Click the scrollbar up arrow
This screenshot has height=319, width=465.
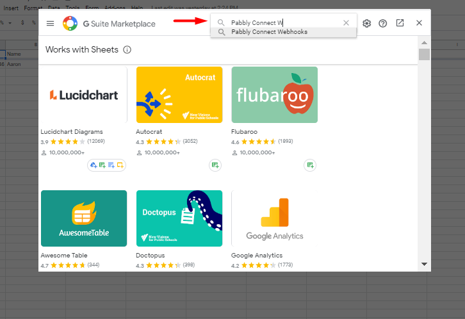pos(424,43)
